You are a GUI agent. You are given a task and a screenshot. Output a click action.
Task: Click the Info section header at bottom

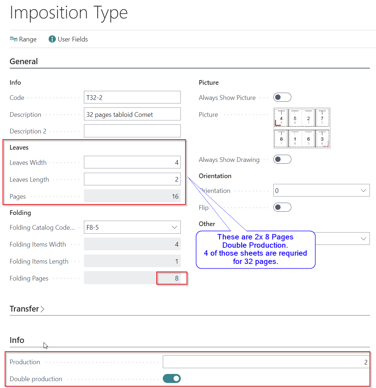point(17,340)
